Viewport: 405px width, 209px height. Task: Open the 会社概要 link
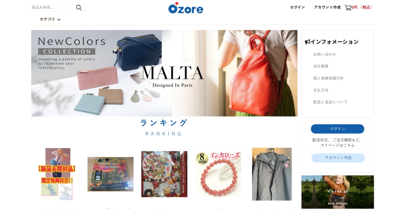point(321,66)
